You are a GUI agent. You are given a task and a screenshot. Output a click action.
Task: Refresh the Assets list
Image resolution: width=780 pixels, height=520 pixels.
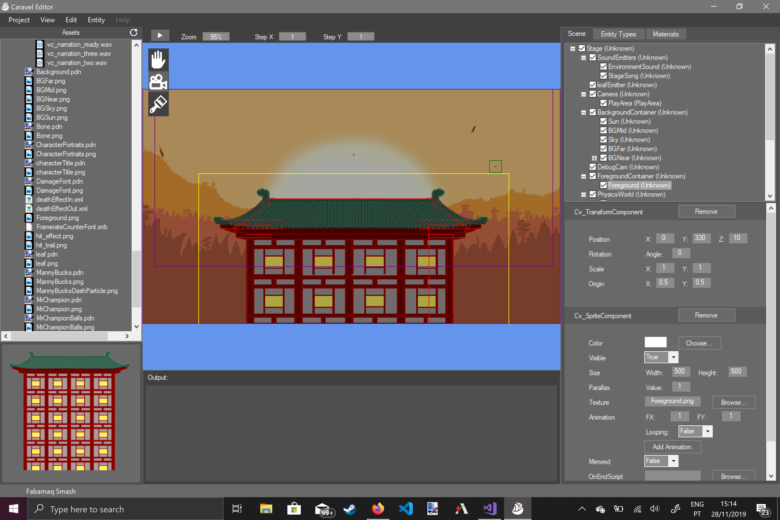tap(134, 32)
